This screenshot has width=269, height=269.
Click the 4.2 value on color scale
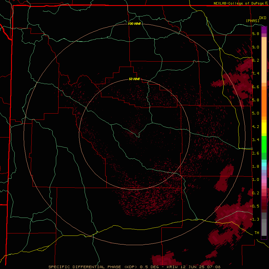(x=256, y=127)
